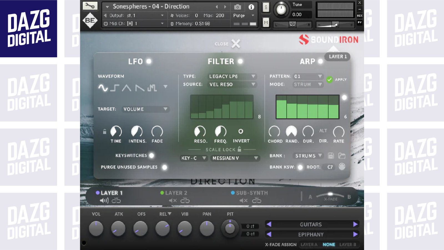
Task: Assign X-Fade to LAYER B
Action: tap(348, 244)
